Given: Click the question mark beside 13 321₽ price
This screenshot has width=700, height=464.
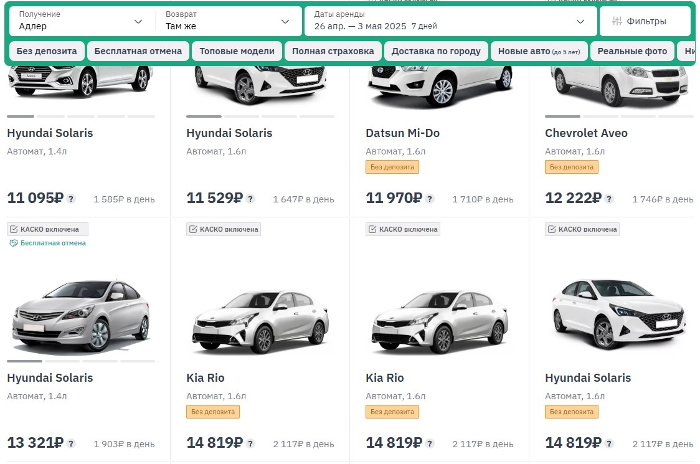Looking at the screenshot, I should [71, 444].
